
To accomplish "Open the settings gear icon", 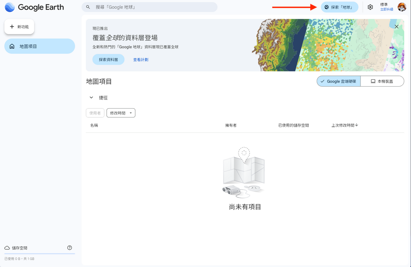I will 370,7.
